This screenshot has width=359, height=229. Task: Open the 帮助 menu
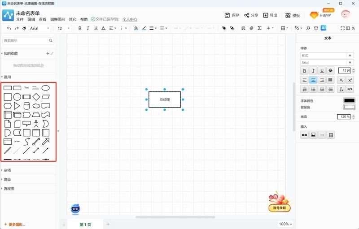[84, 19]
